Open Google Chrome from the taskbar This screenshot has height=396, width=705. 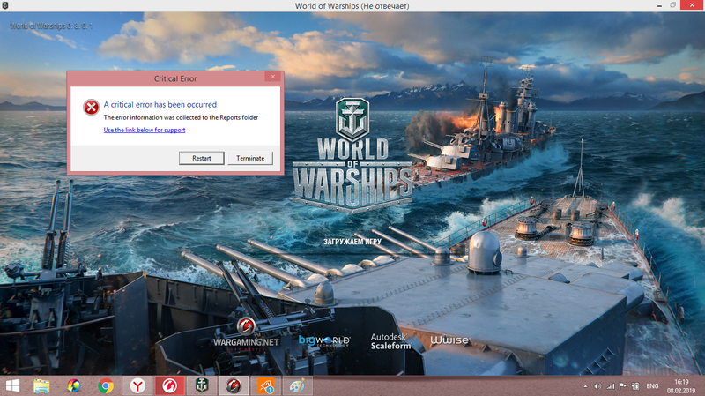pyautogui.click(x=106, y=386)
